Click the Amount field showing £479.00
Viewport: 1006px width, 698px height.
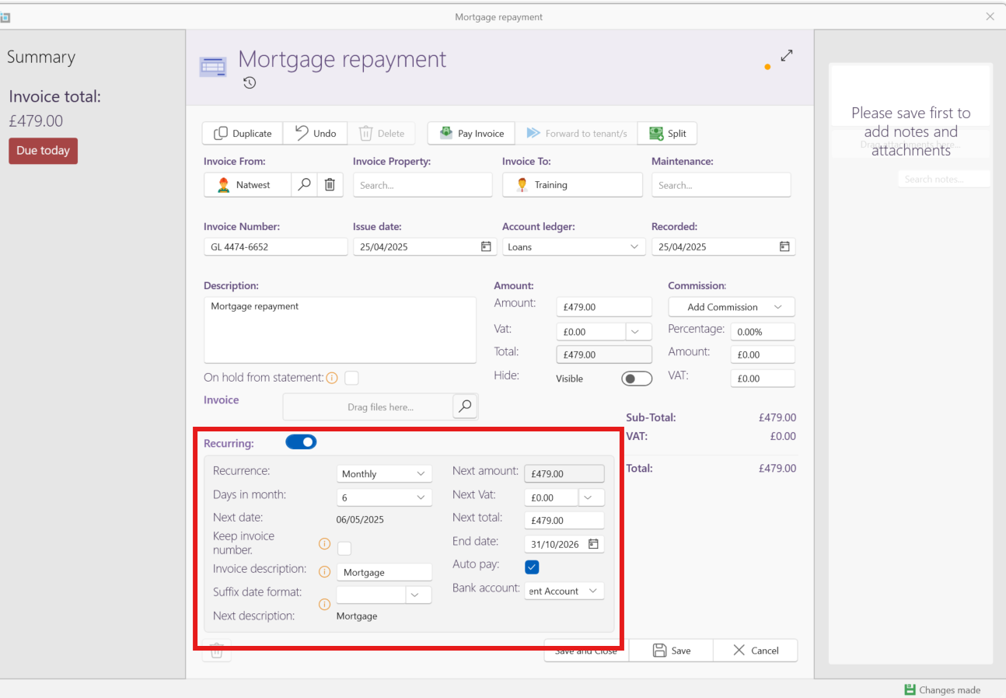[604, 307]
